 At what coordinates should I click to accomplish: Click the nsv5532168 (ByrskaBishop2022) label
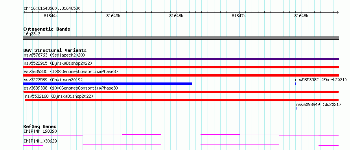coord(59,96)
